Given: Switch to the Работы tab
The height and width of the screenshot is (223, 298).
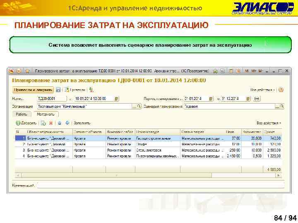Looking at the screenshot, I should click(22, 114).
